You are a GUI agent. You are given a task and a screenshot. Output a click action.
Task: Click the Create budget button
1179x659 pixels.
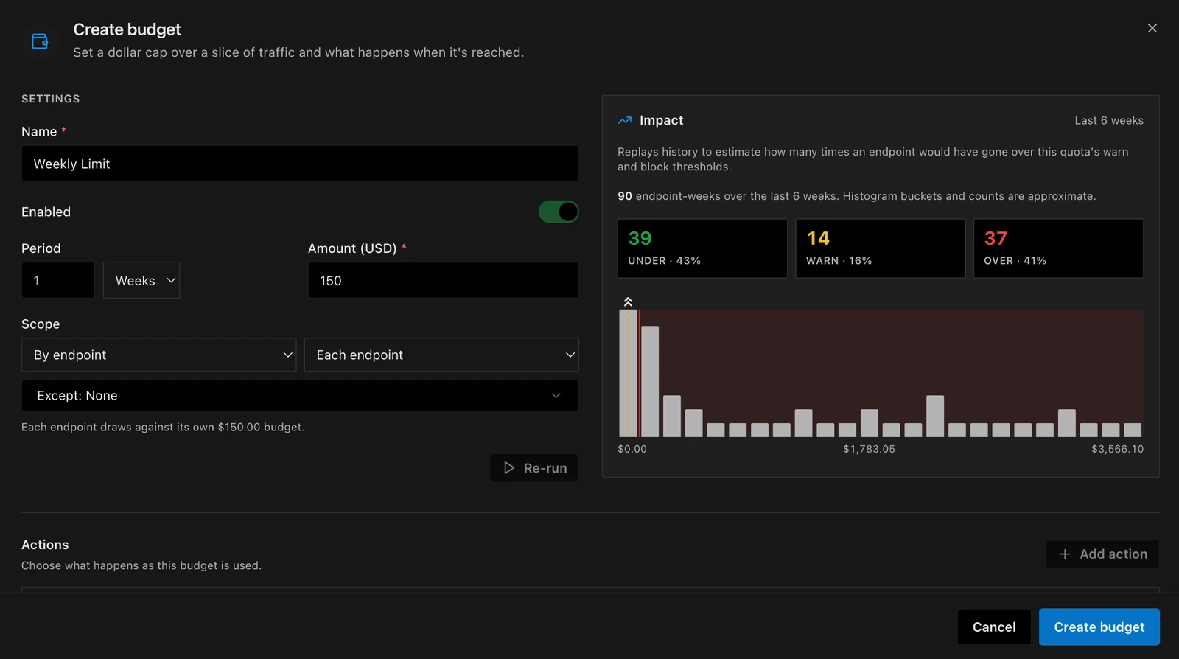click(1099, 627)
